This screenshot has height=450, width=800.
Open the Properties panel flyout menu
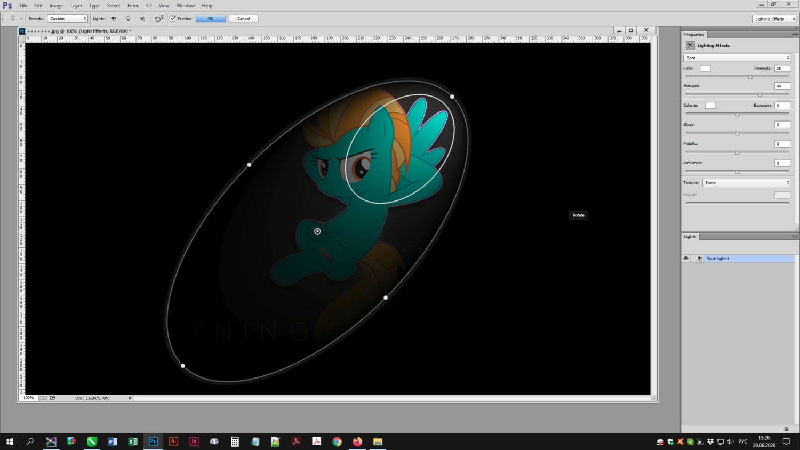click(795, 35)
